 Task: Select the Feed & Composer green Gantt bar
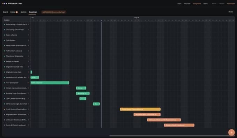click(50, 83)
